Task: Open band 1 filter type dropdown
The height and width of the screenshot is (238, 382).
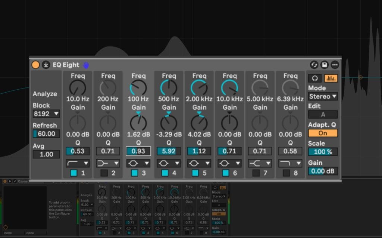Action: [78, 163]
